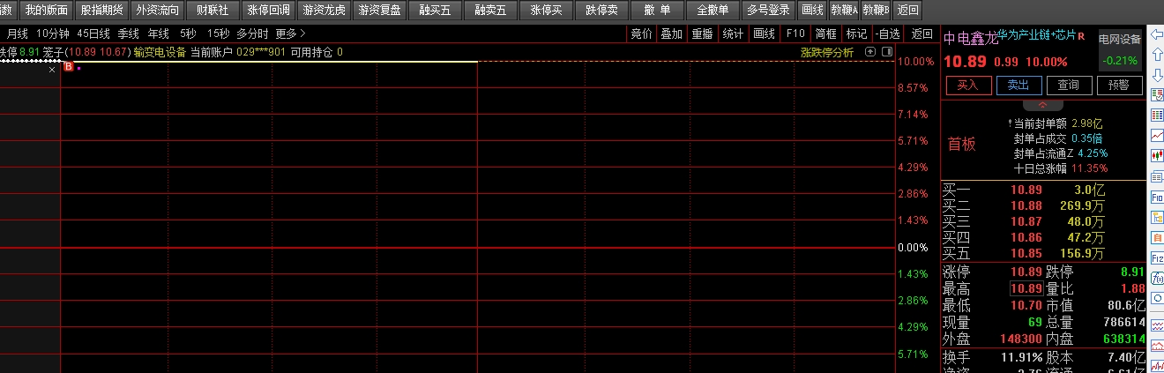Select the 买一 price 10.89 row
Viewport: 1164px width, 373px height.
(x=1043, y=190)
